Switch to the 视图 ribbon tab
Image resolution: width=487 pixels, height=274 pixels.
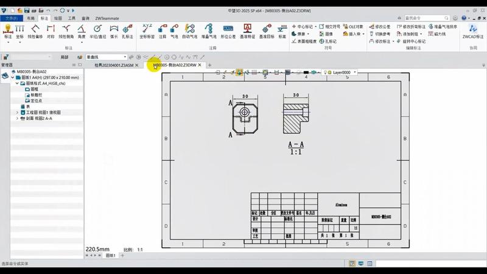[58, 18]
